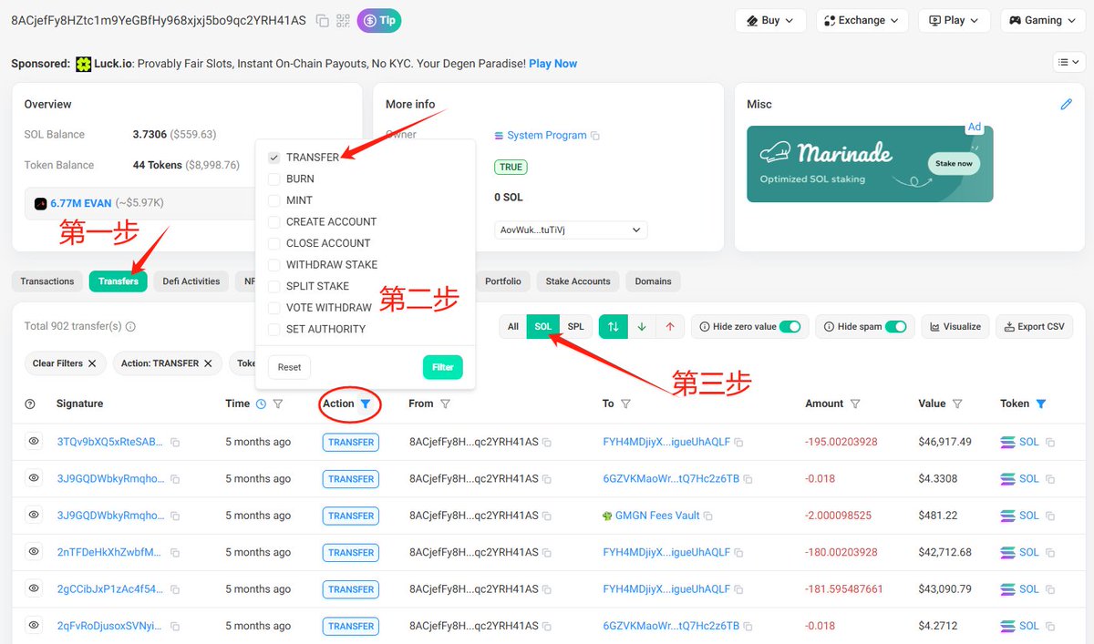
Task: Open the Token column filter icon
Action: [1041, 404]
